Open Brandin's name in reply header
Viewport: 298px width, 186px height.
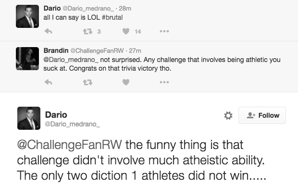click(56, 50)
